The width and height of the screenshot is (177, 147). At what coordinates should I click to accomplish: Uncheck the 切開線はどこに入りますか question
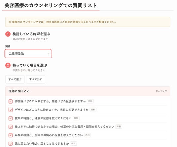coord(11,101)
